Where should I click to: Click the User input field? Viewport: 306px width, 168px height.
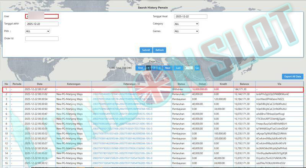[42, 16]
